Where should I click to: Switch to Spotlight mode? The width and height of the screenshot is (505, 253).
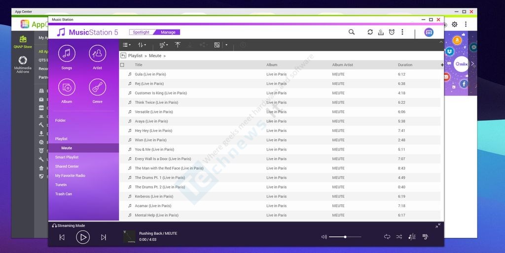tap(141, 32)
